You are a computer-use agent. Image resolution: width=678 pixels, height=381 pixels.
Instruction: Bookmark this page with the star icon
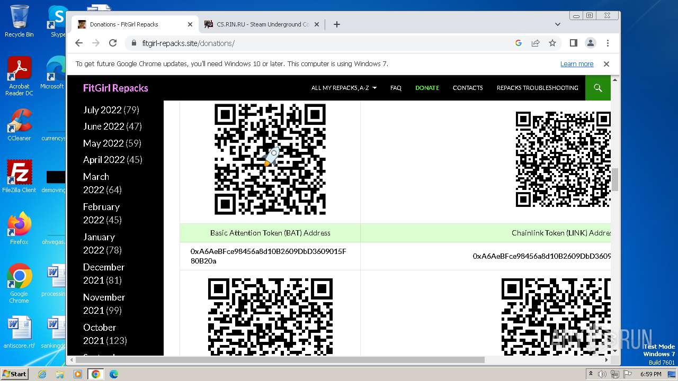click(x=552, y=43)
